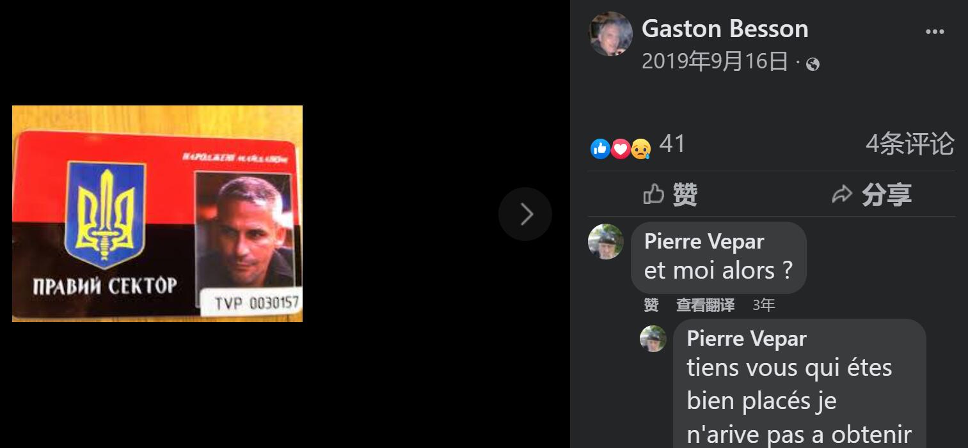Click the red heart reaction icon

click(620, 149)
